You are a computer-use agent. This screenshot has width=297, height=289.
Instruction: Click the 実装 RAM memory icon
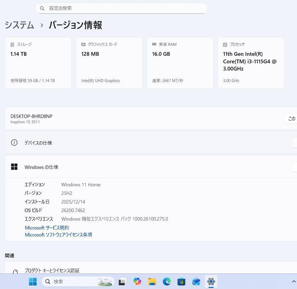click(154, 44)
